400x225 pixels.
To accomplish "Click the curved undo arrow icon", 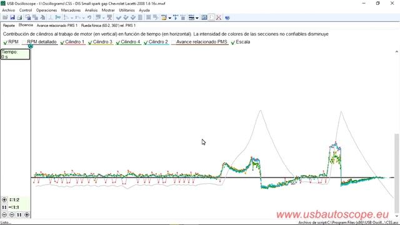I will click(89, 17).
